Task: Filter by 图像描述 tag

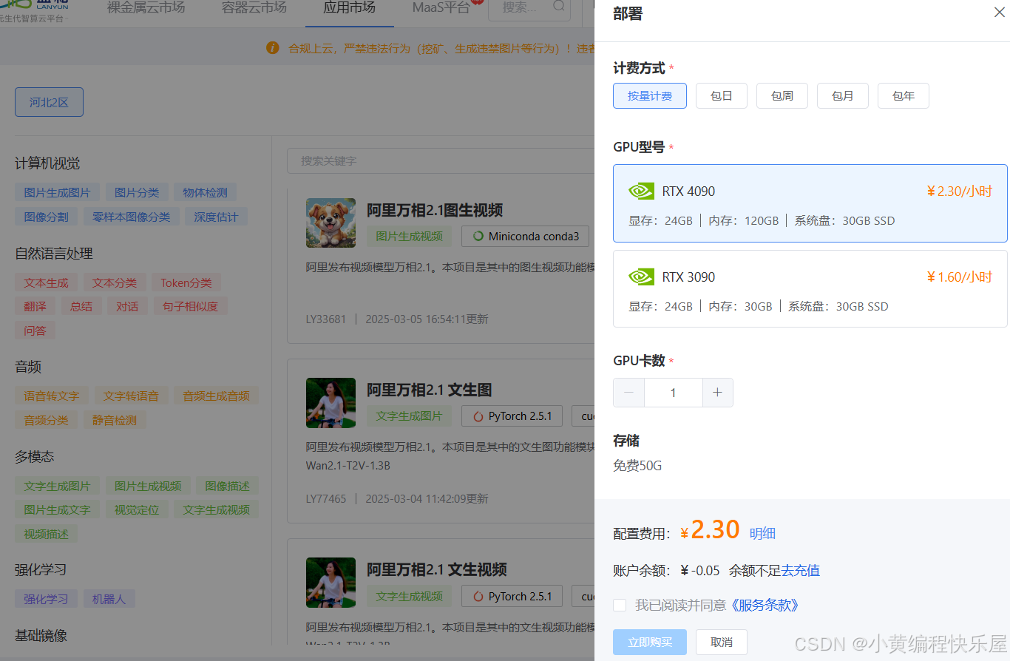Action: 228,486
